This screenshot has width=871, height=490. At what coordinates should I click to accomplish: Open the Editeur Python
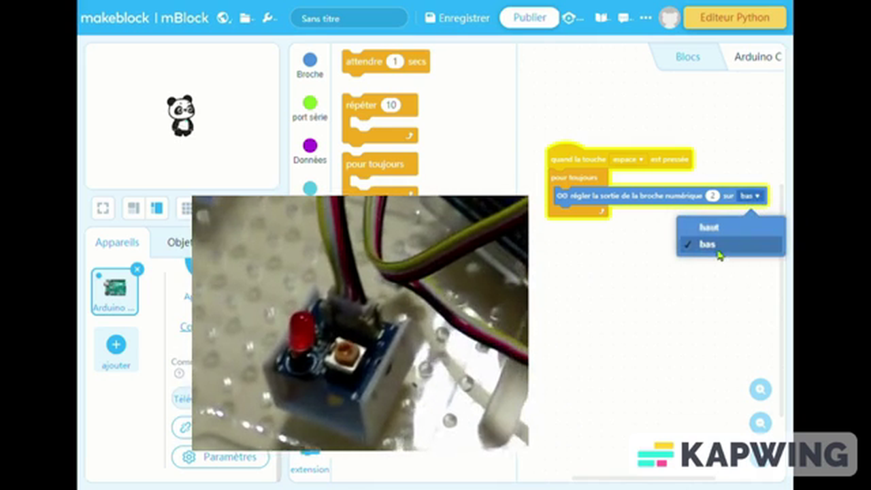click(734, 18)
